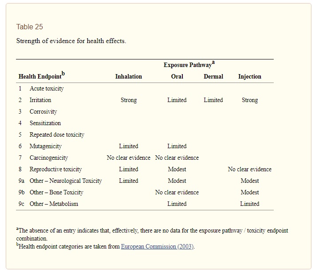This screenshot has width=319, height=276.
Task: Click the Repeated dose toxicity label
Action: coord(57,135)
